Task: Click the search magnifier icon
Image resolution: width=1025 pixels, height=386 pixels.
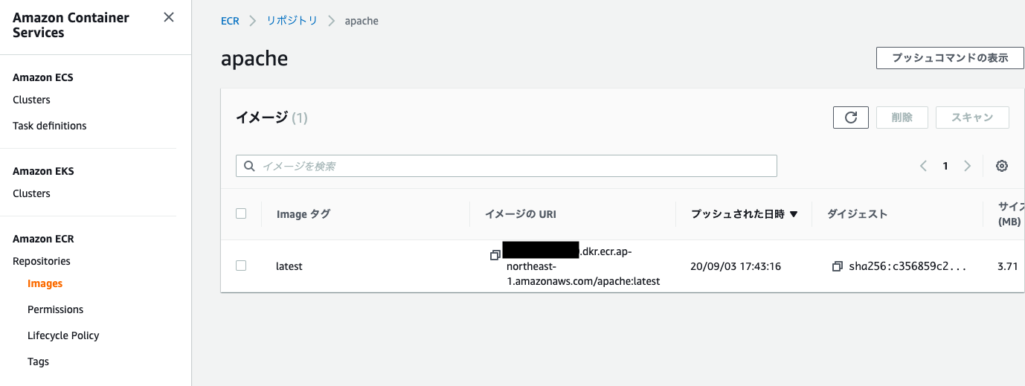Action: point(249,166)
